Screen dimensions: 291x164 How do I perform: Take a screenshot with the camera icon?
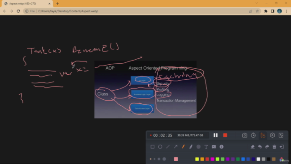click(245, 135)
